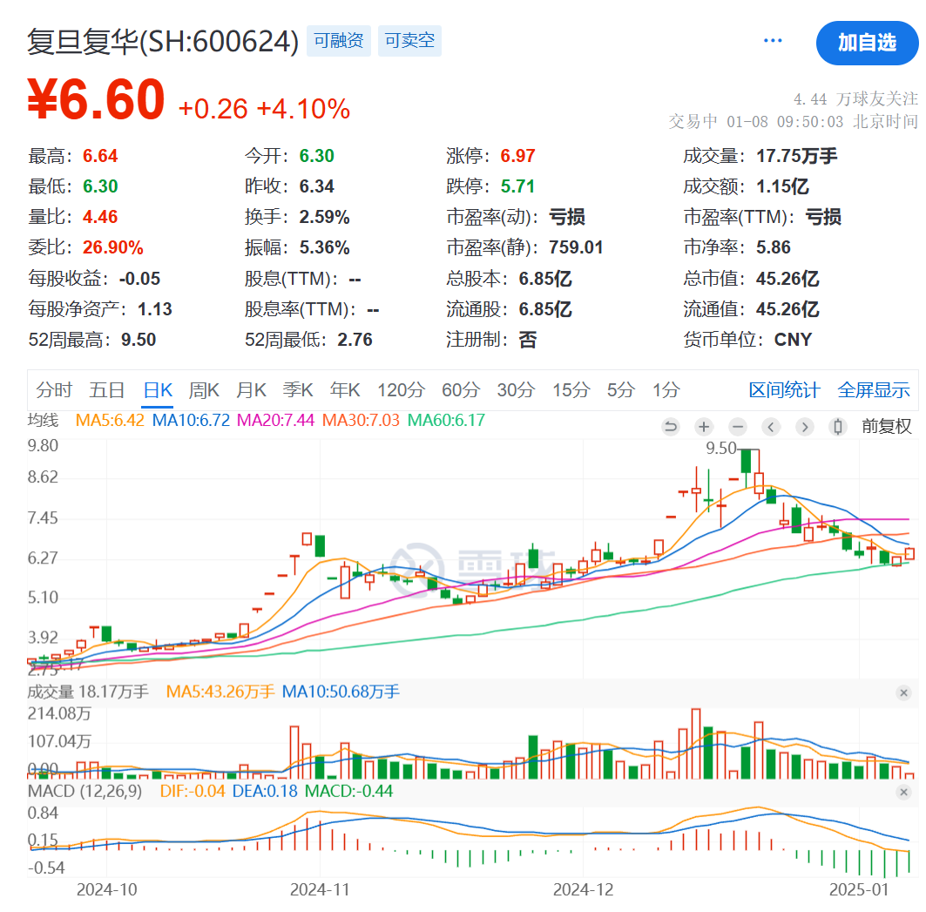Click the 可融资 tag
The image size is (926, 912).
tap(338, 41)
